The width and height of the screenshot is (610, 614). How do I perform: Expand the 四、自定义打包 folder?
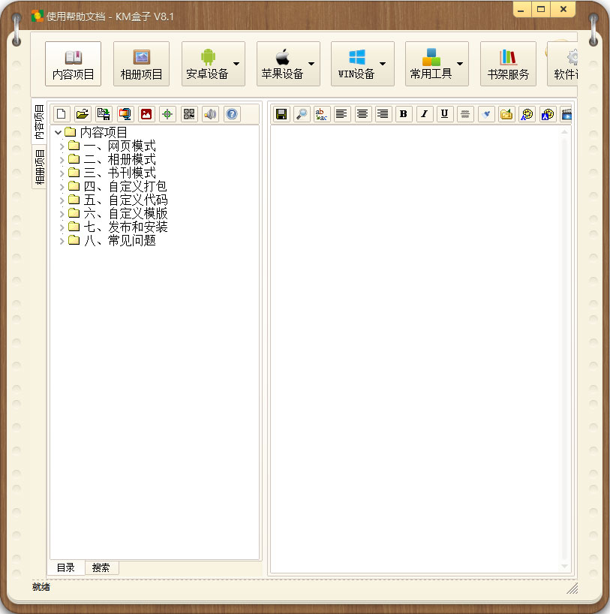coord(62,187)
